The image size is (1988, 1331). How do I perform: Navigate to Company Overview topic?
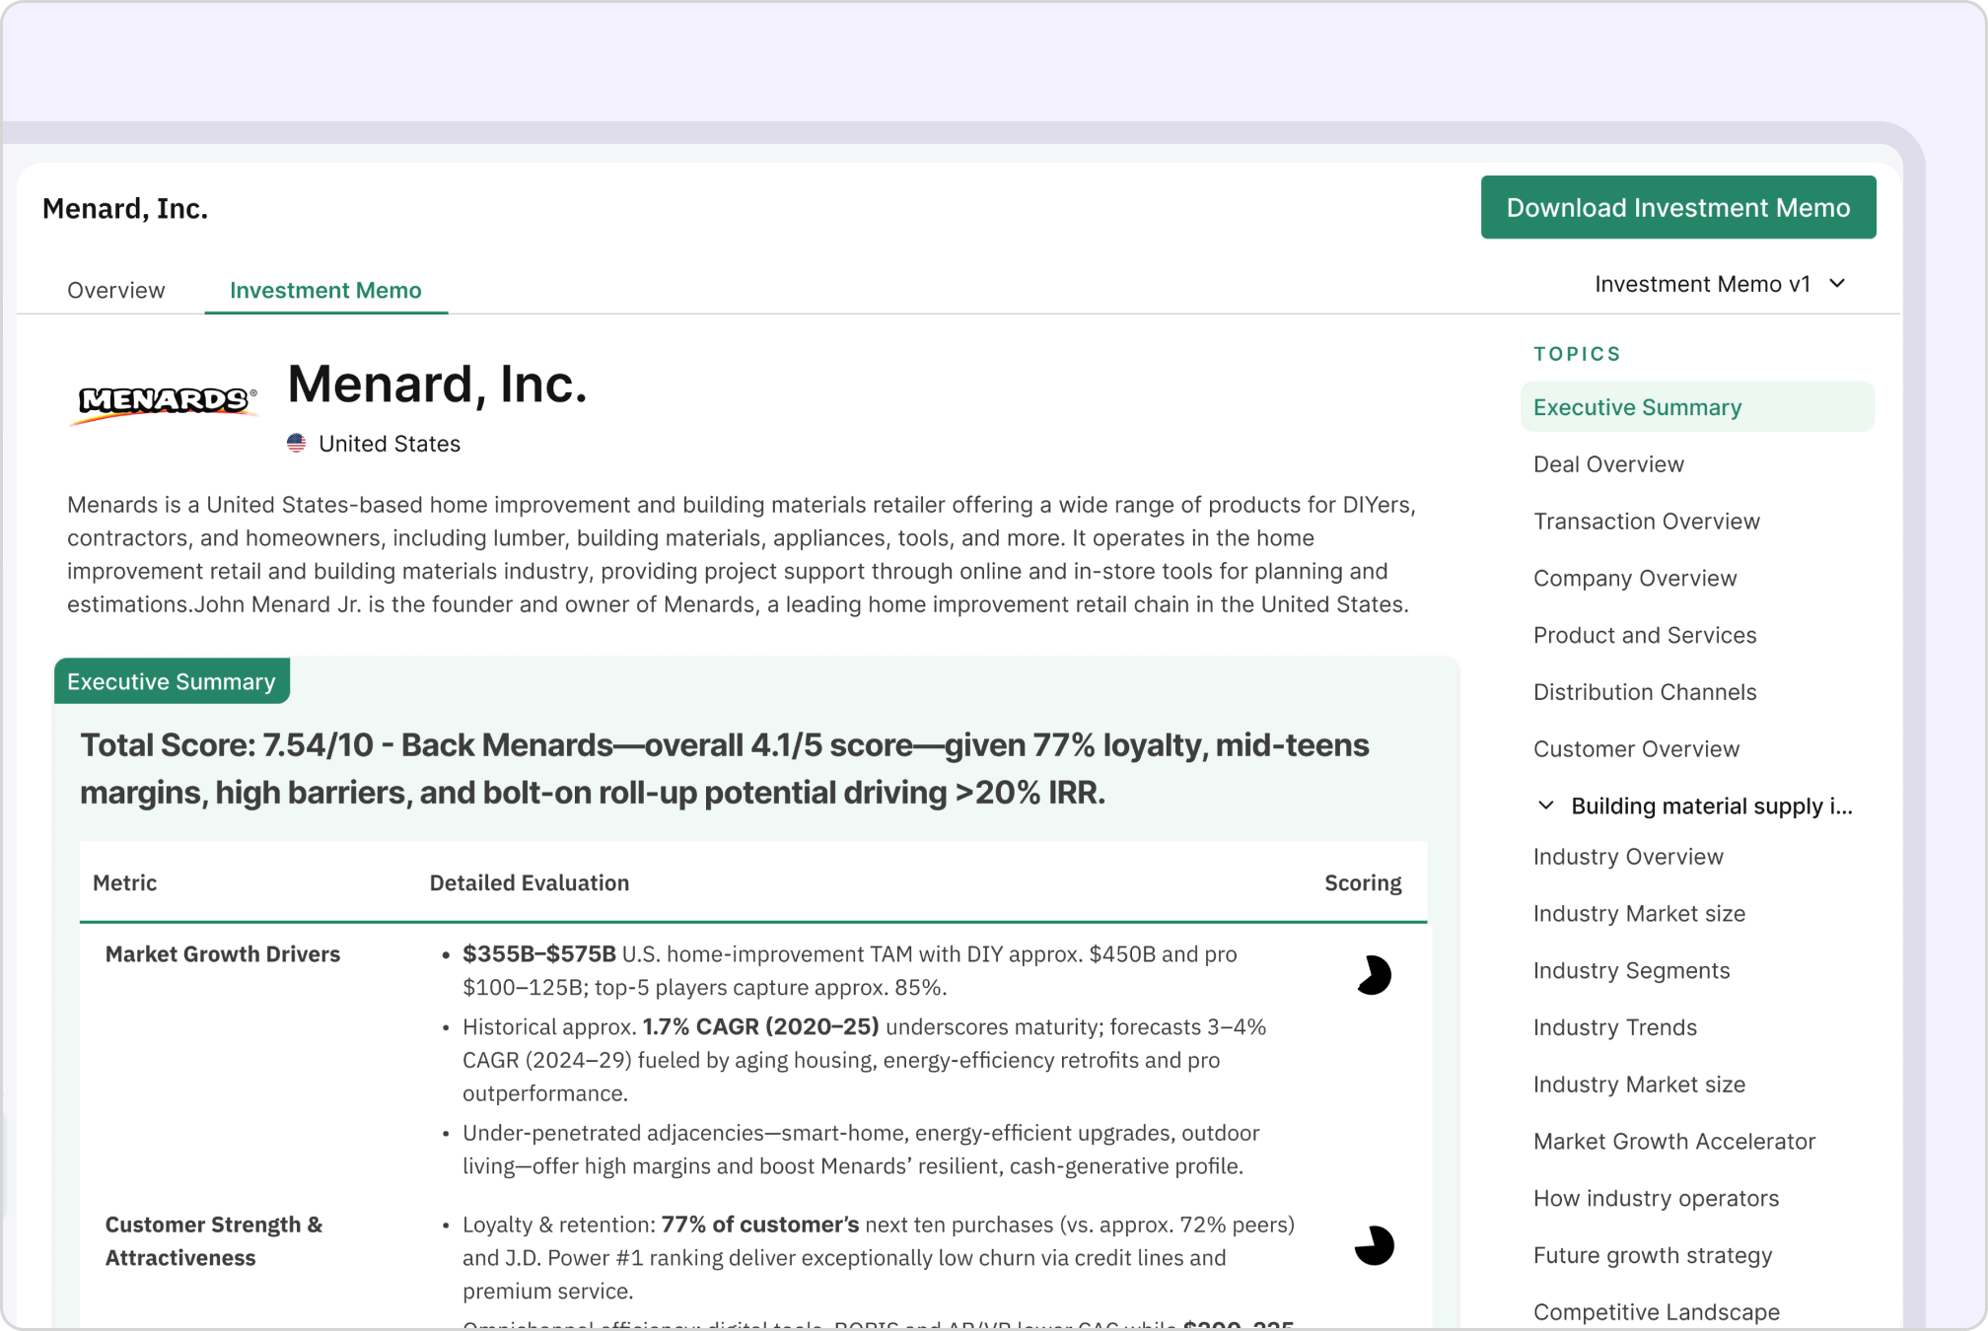click(1634, 579)
